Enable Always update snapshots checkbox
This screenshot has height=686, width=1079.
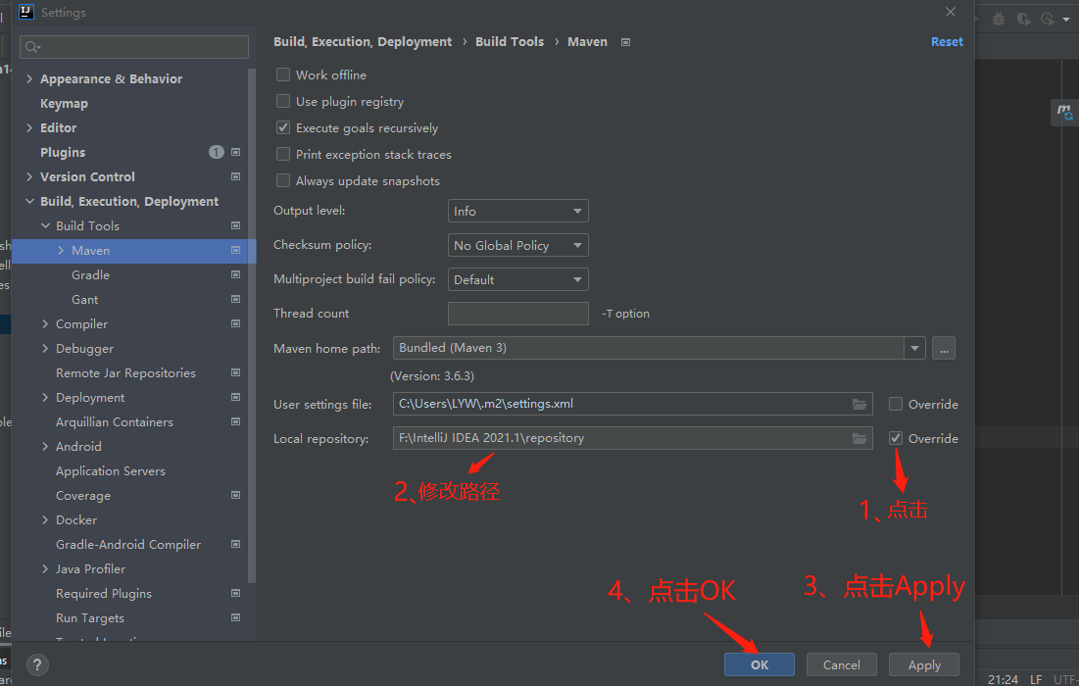tap(283, 180)
